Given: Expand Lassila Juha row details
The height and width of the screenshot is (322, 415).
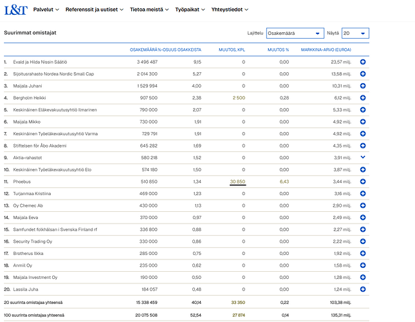Looking at the screenshot, I should click(363, 289).
